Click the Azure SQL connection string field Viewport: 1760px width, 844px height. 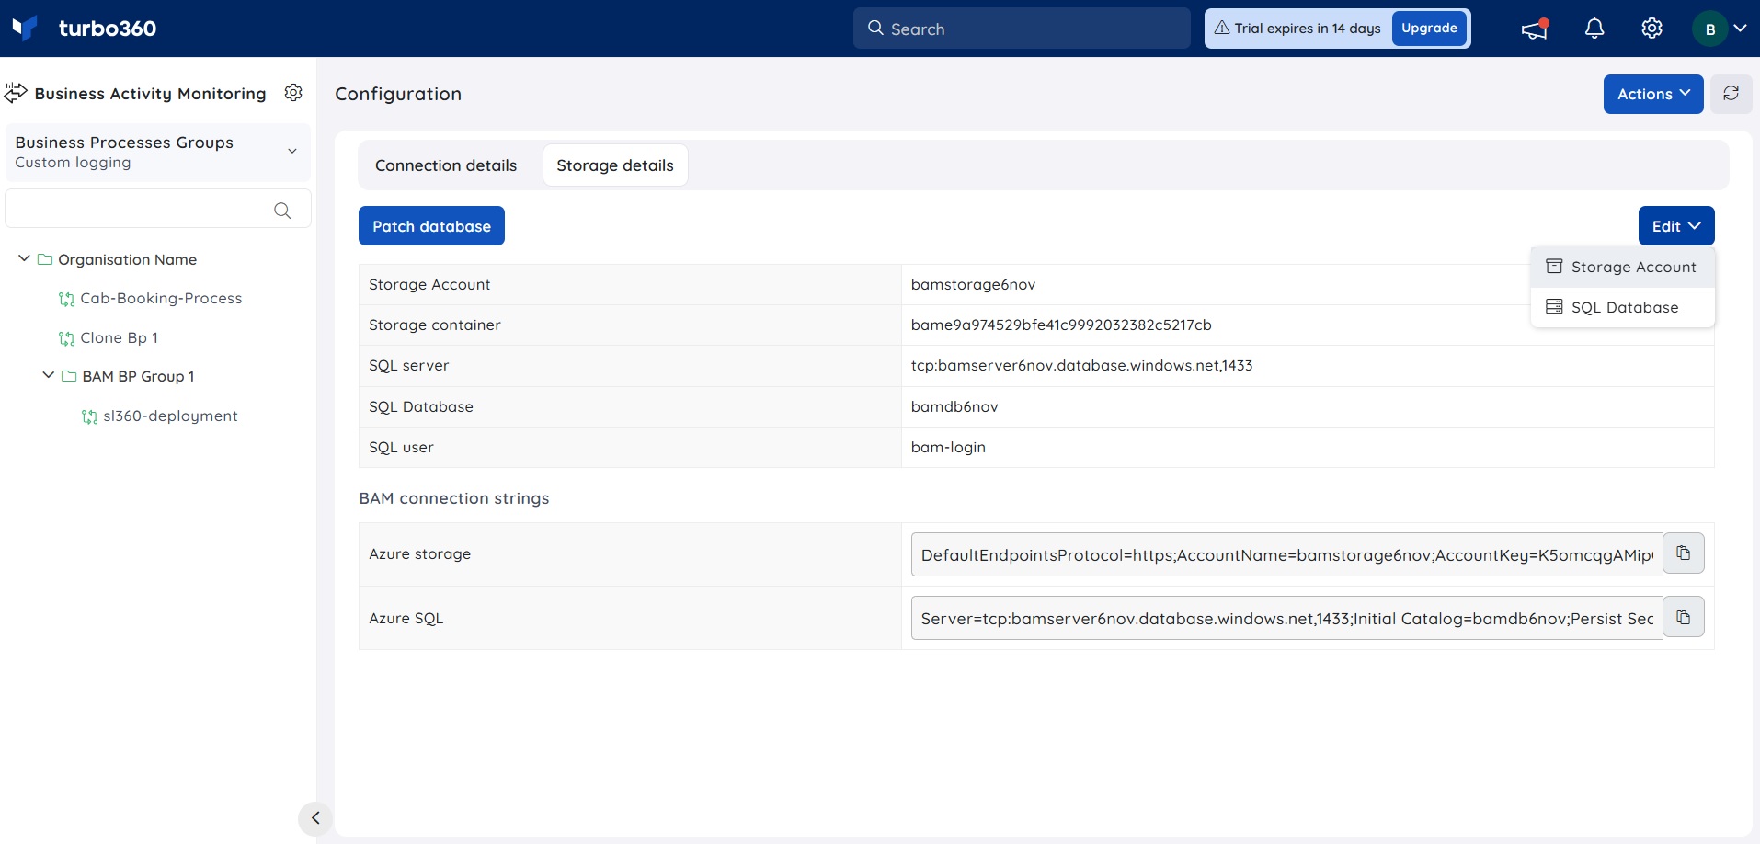pos(1286,618)
